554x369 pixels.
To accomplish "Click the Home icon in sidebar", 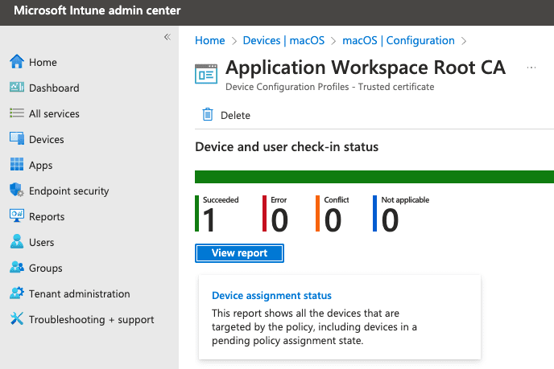I will (16, 62).
